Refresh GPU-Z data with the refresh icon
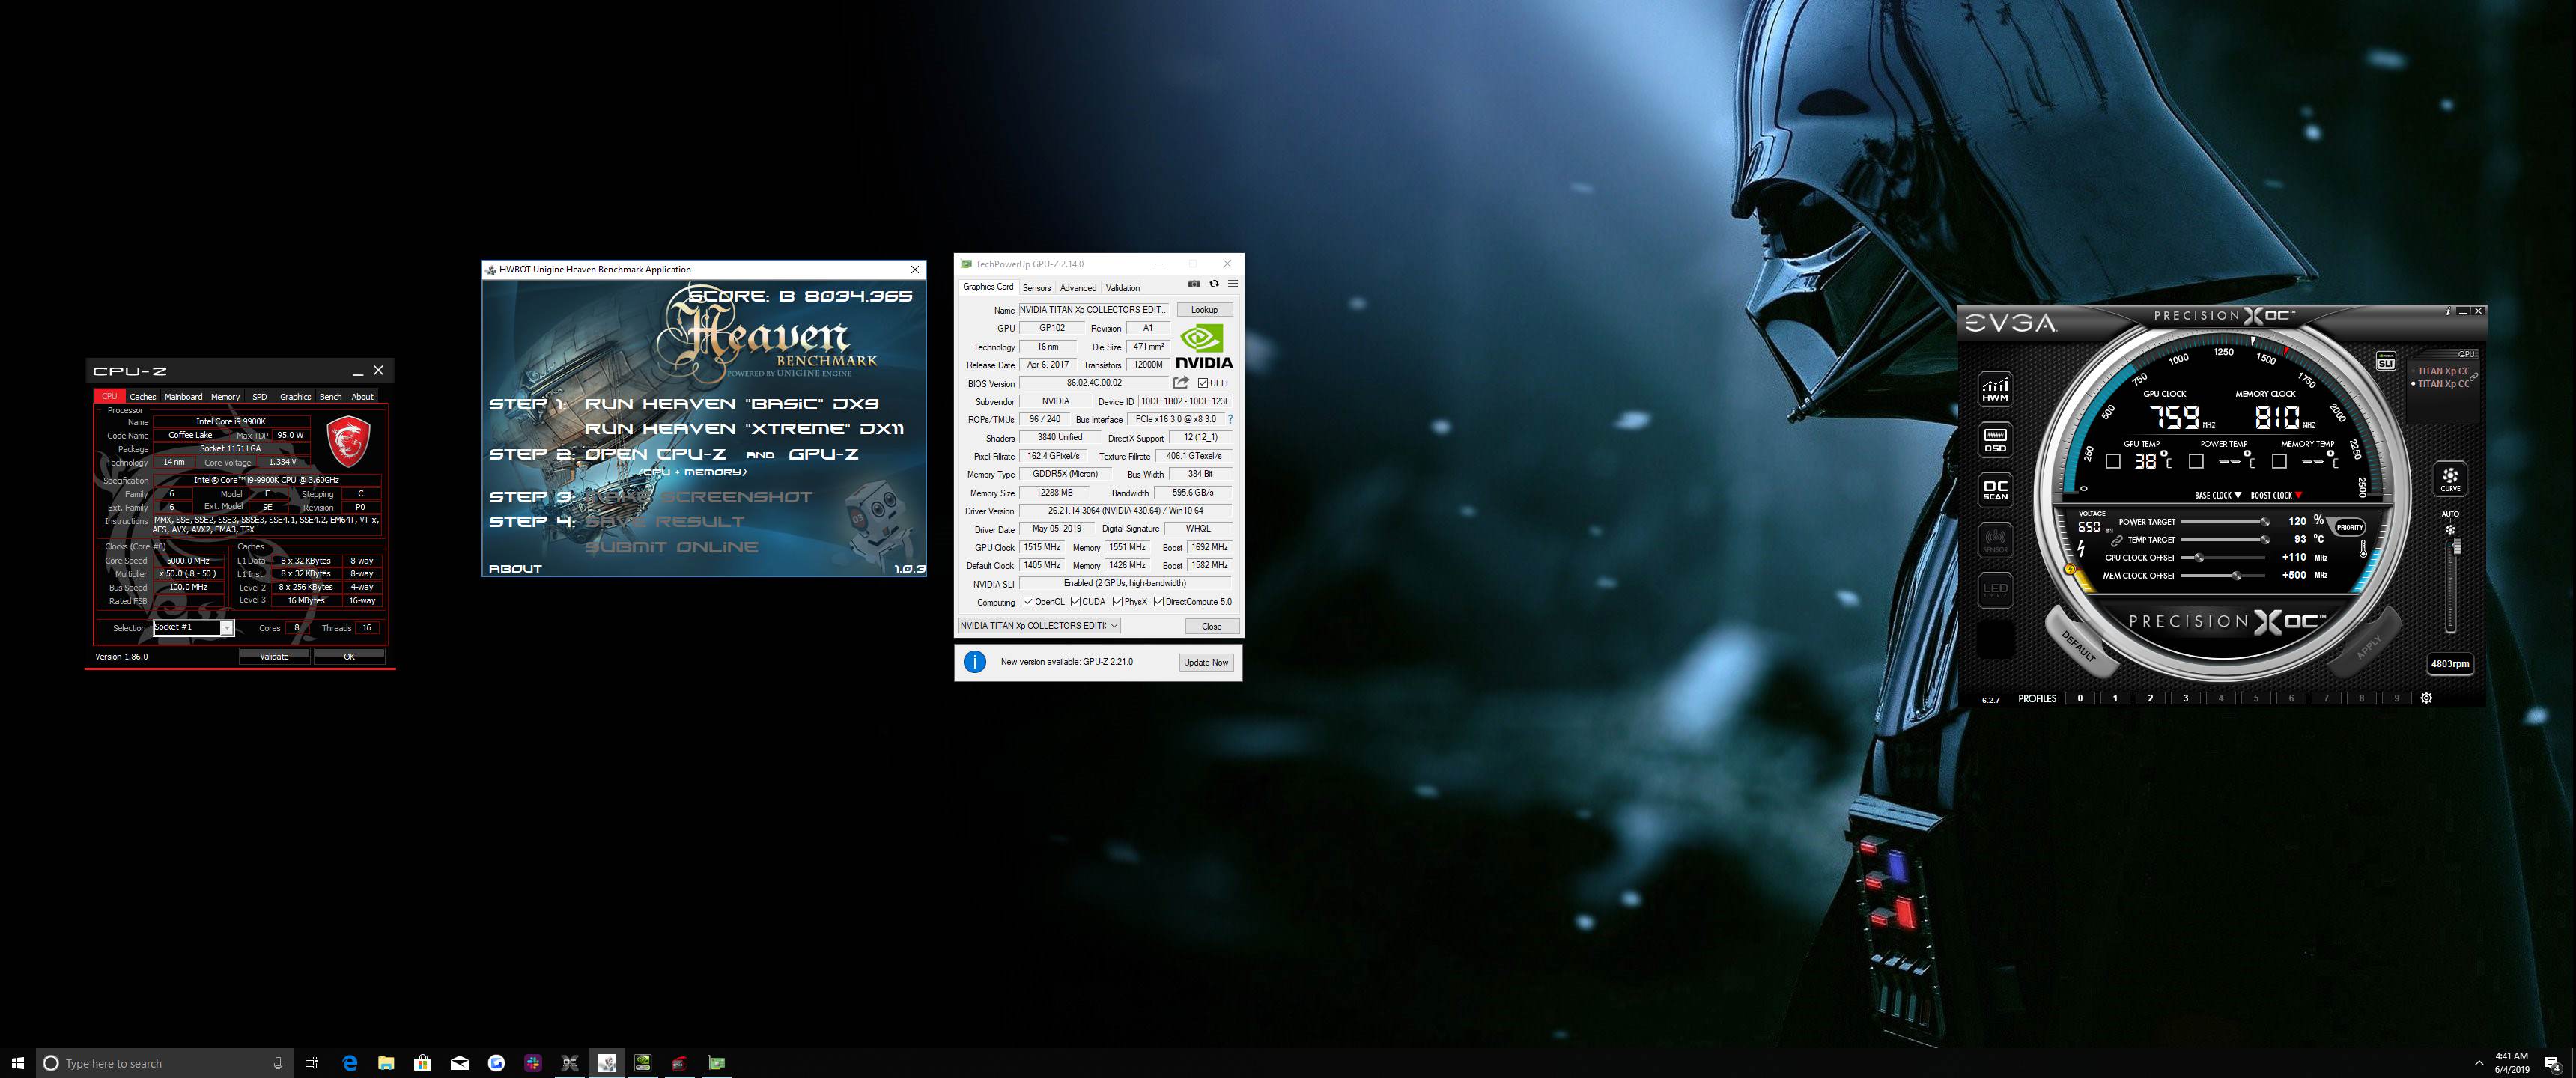The width and height of the screenshot is (2576, 1078). point(1214,284)
